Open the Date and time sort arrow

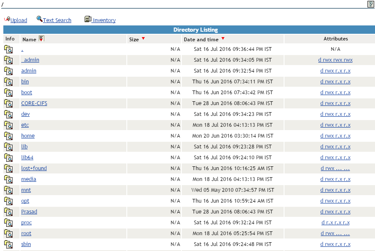[x=223, y=38]
